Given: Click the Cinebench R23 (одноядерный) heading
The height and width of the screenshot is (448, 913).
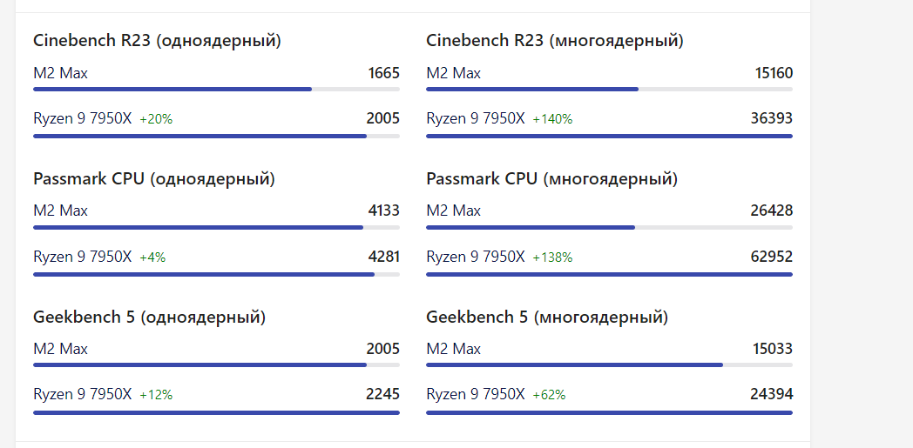Looking at the screenshot, I should (157, 40).
